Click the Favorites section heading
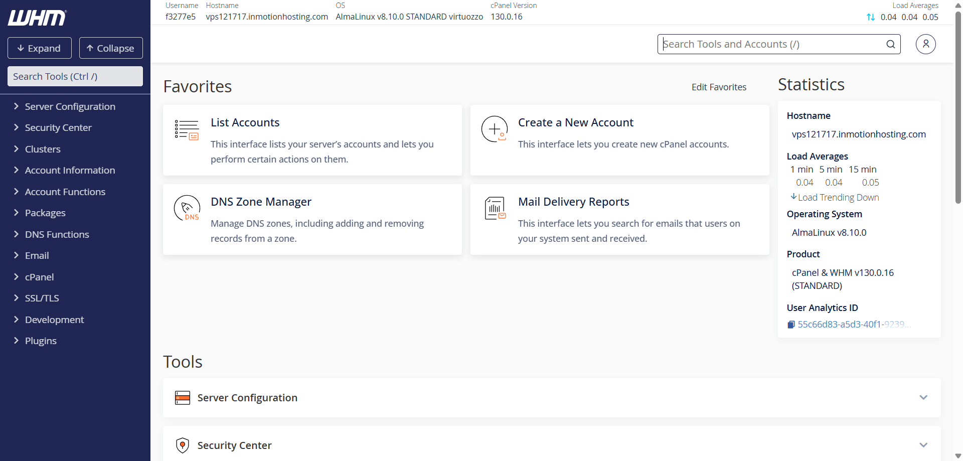Viewport: 963px width, 461px height. tap(198, 87)
